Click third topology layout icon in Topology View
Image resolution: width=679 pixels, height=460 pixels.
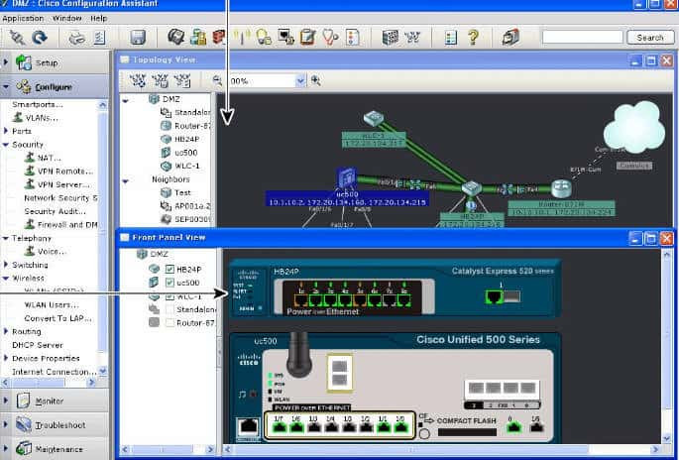181,80
